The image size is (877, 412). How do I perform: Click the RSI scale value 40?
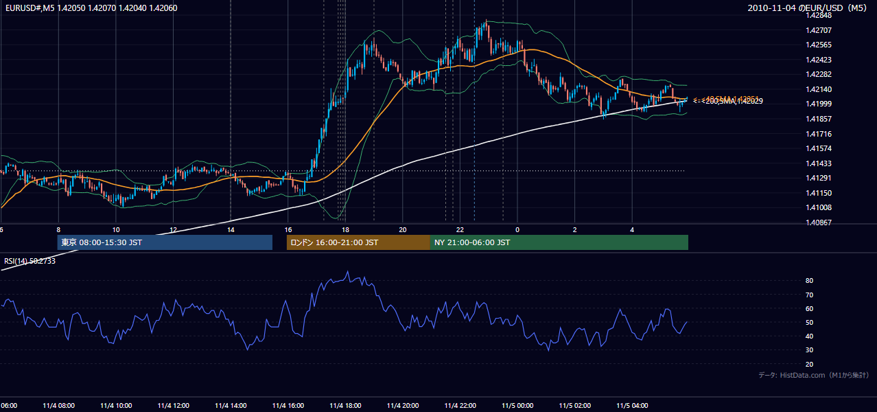click(x=810, y=336)
